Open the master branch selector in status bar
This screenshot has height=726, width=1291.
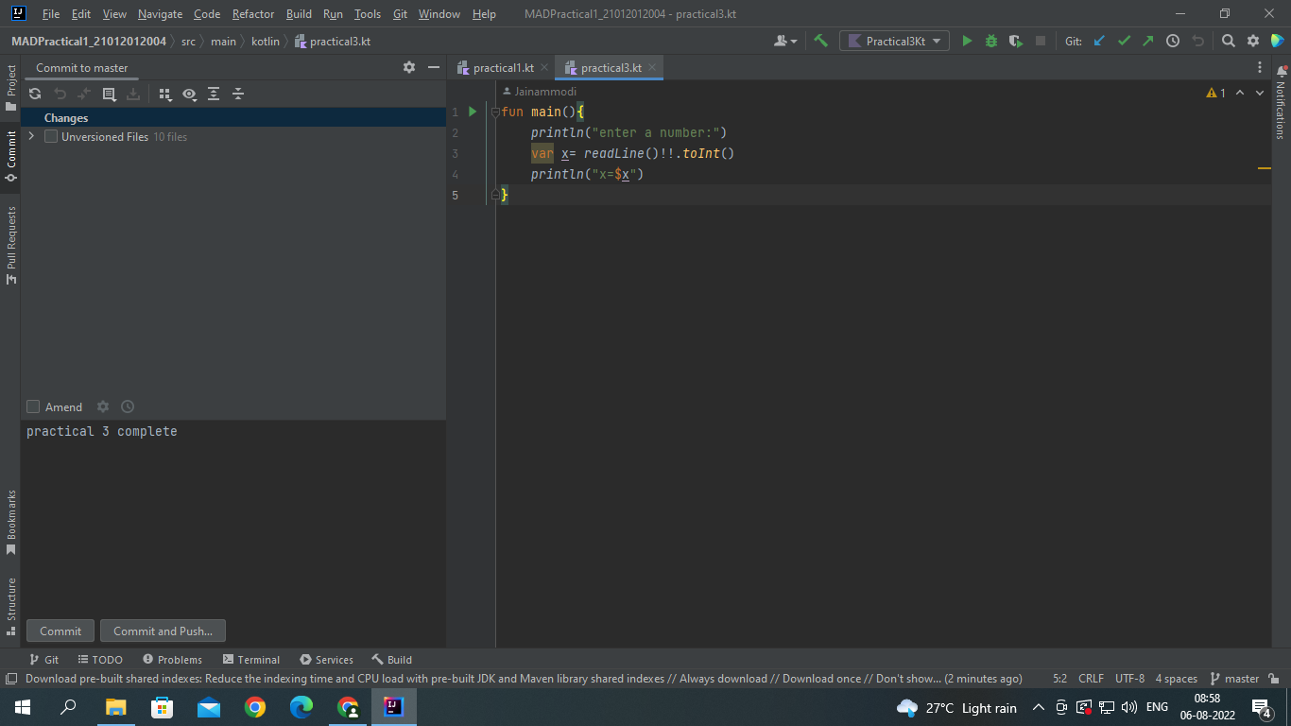pyautogui.click(x=1234, y=679)
